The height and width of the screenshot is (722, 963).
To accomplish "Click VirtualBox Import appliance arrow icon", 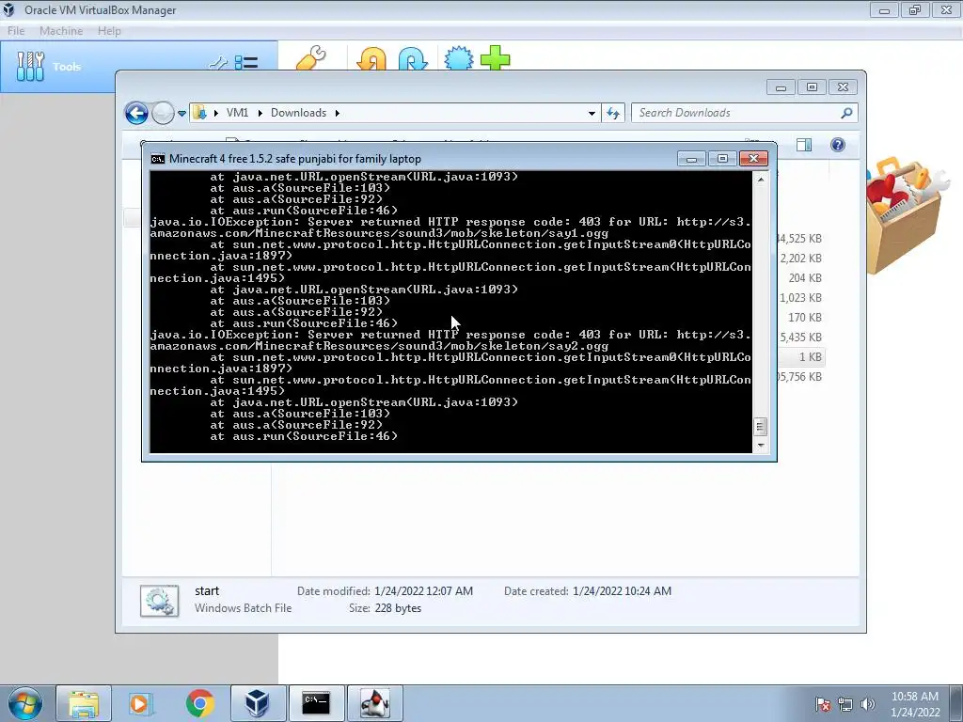I will tap(371, 59).
